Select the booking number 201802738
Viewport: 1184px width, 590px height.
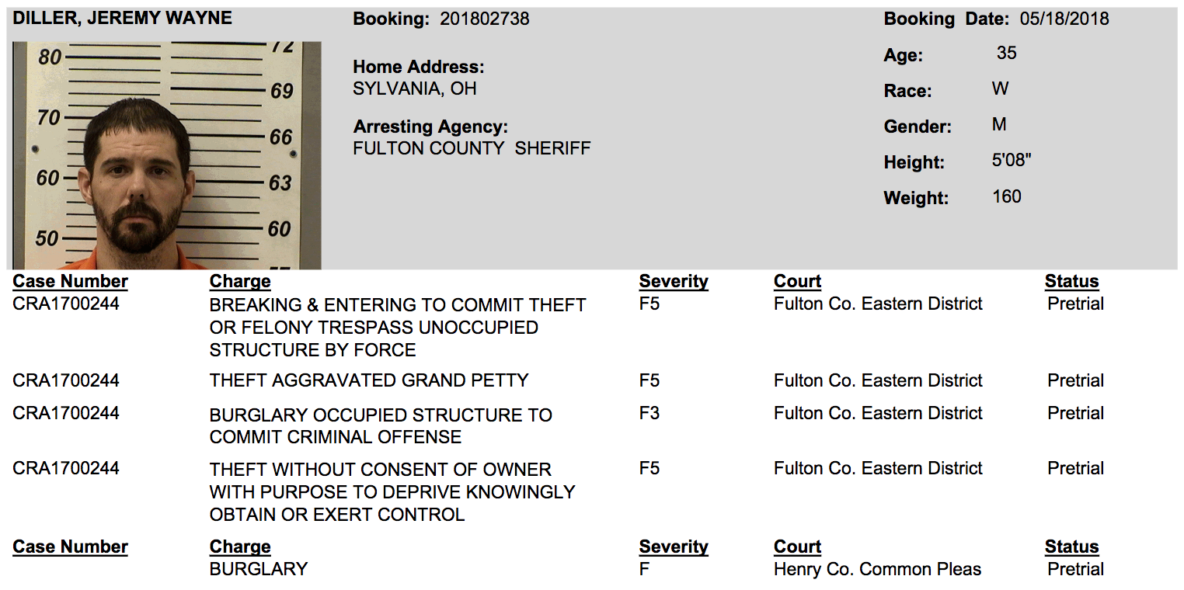(x=484, y=19)
